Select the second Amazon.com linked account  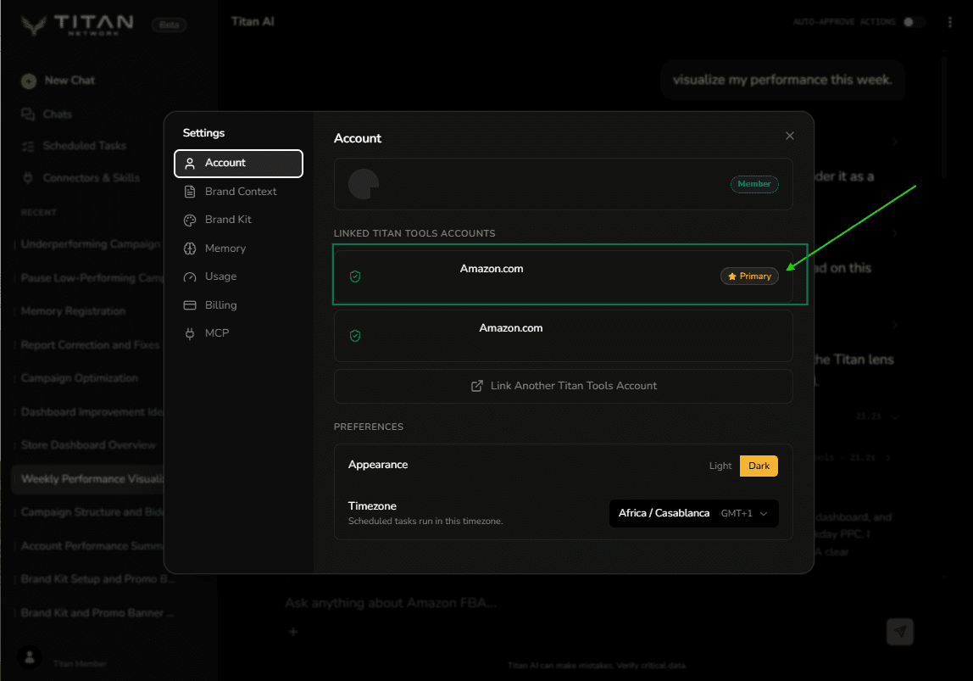(x=563, y=336)
